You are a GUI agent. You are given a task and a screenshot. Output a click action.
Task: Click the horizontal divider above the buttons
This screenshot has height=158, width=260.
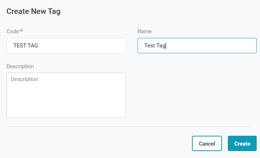pyautogui.click(x=128, y=127)
